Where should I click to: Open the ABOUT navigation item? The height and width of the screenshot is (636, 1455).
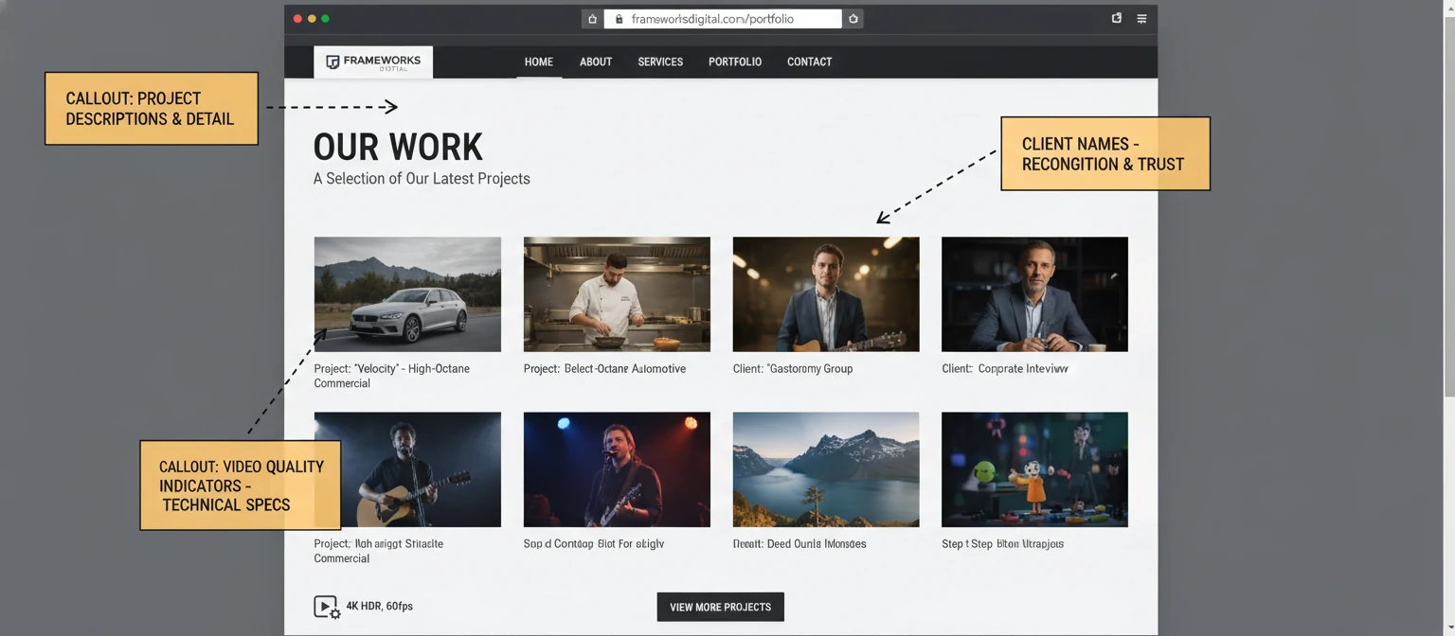[x=595, y=62]
